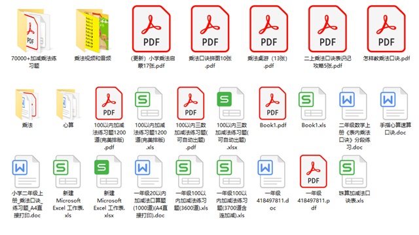
Task: Click file name 100以内三数加减法练习题(可自动出题).pdf
Action: click(x=191, y=136)
